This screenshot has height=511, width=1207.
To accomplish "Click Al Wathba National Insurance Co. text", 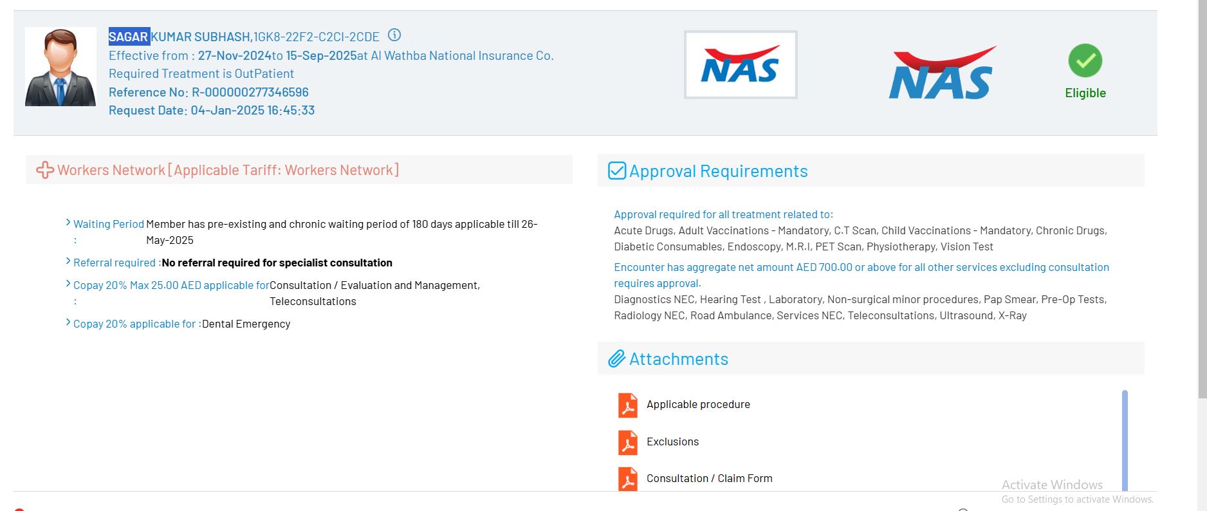I will click(x=462, y=55).
